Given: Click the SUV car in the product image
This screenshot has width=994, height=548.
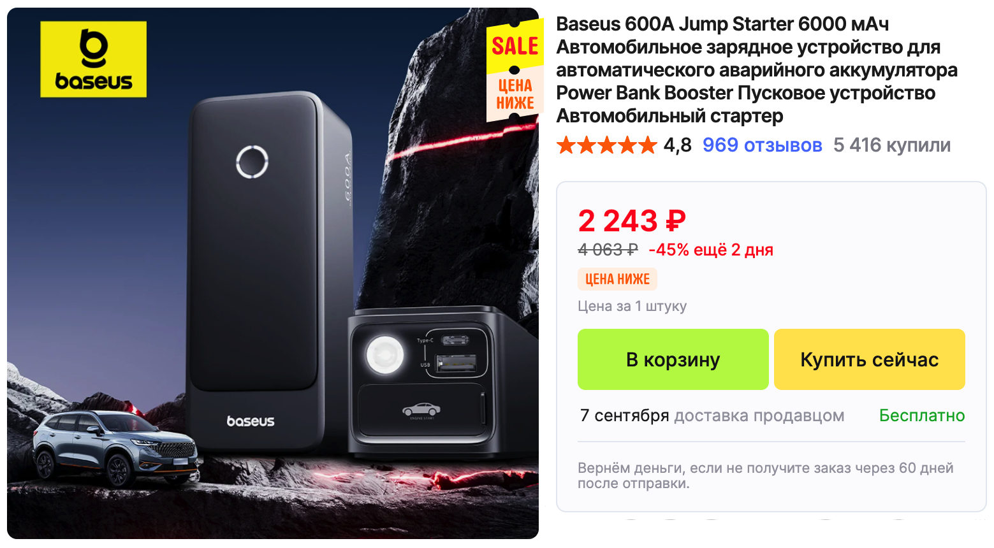Looking at the screenshot, I should (x=114, y=449).
